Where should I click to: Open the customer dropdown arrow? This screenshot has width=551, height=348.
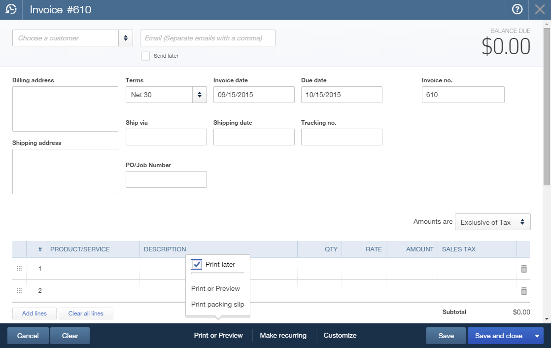tap(126, 38)
